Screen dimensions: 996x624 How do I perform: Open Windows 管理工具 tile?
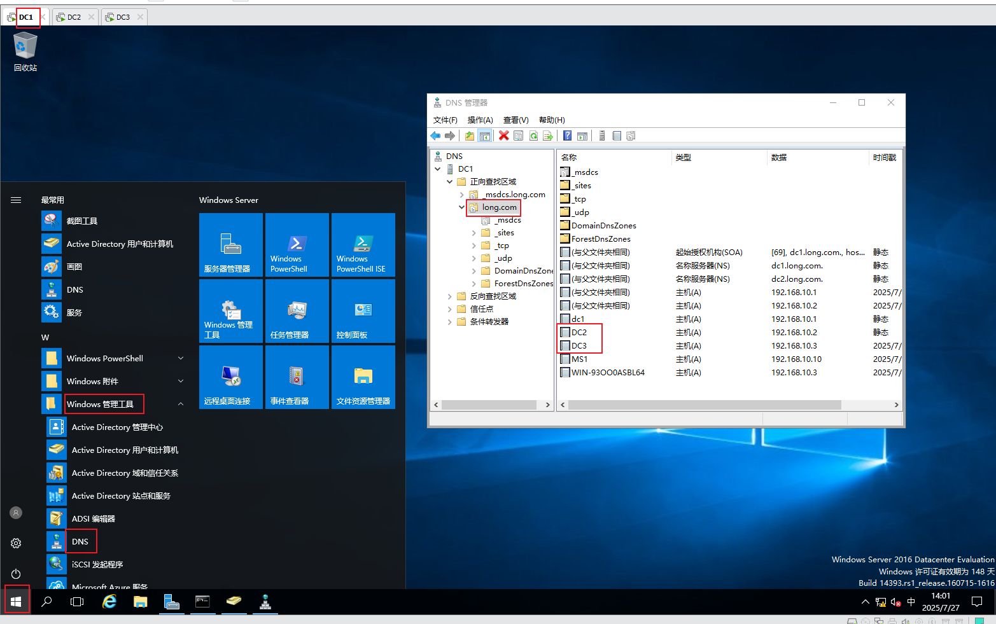[231, 310]
